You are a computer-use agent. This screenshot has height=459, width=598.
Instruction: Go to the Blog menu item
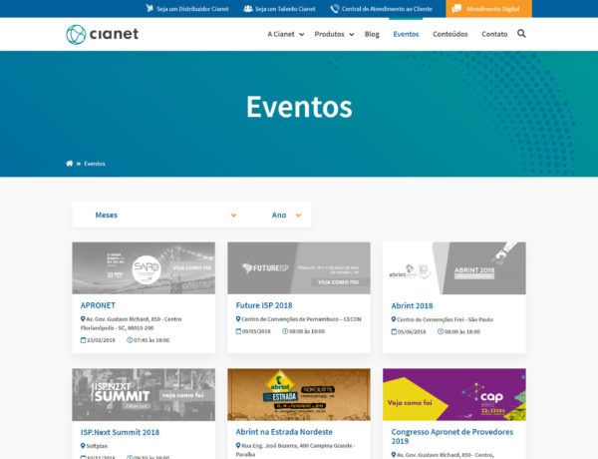(x=372, y=34)
